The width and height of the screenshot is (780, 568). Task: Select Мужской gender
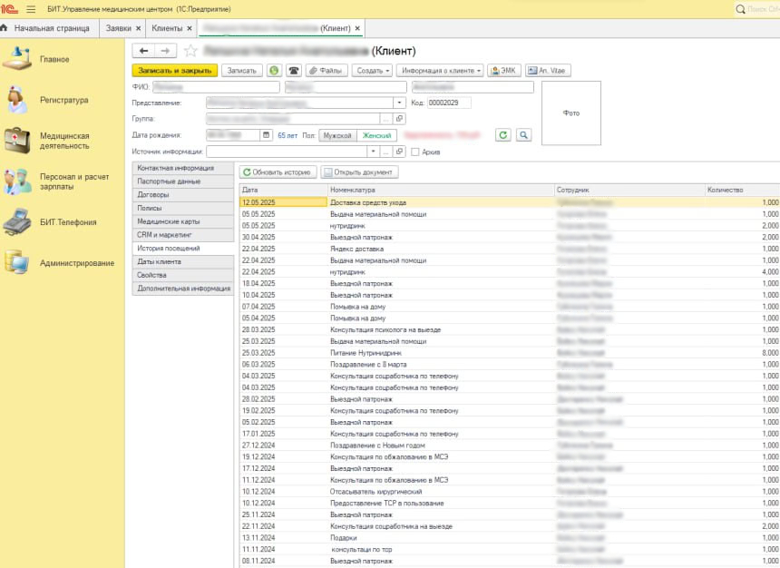coord(337,135)
